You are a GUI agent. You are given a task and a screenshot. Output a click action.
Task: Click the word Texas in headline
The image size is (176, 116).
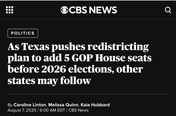click(35, 46)
